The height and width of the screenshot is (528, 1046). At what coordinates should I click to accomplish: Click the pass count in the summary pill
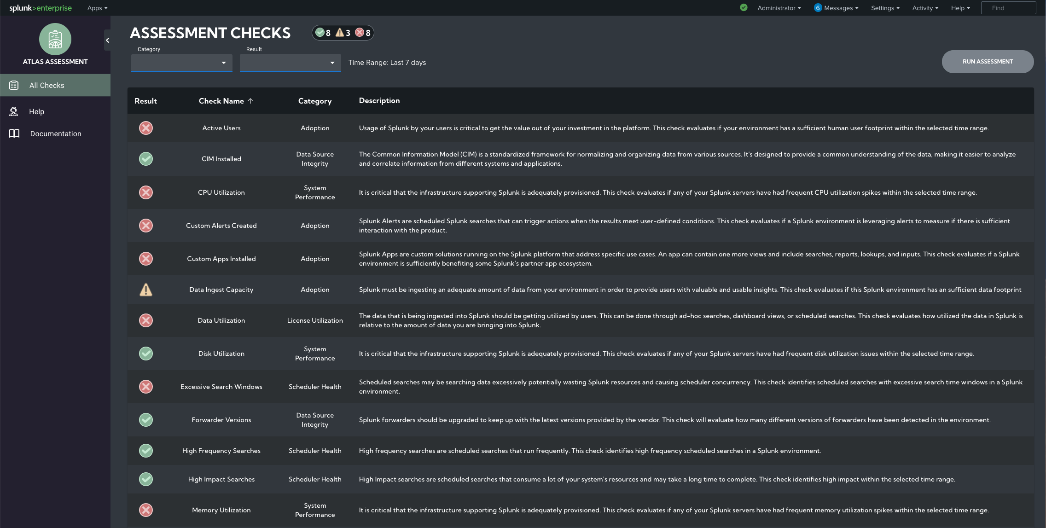(327, 33)
